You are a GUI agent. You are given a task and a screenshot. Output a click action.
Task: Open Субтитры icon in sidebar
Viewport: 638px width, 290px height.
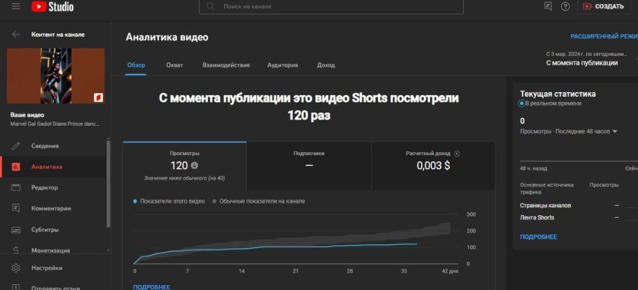pos(17,230)
